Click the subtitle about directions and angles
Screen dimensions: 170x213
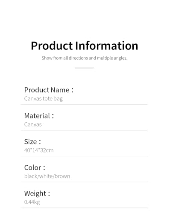click(85, 58)
